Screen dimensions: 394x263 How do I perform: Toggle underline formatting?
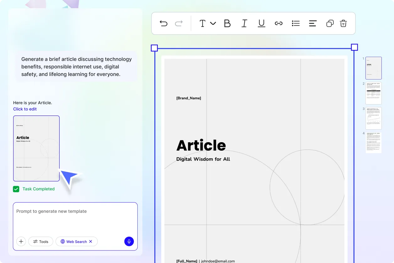(262, 23)
